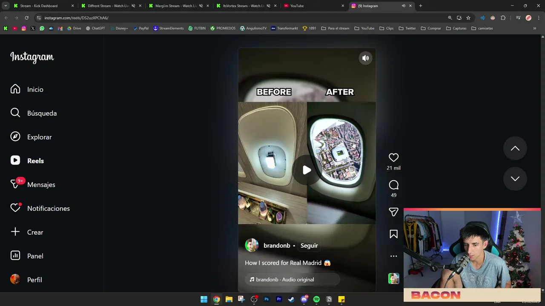The width and height of the screenshot is (545, 306).
Task: Play the paused reel video
Action: tap(307, 170)
